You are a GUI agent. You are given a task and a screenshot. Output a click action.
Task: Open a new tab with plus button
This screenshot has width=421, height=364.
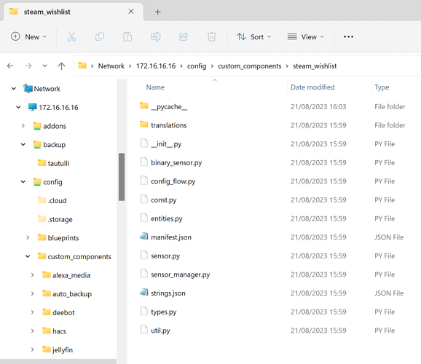pyautogui.click(x=158, y=12)
